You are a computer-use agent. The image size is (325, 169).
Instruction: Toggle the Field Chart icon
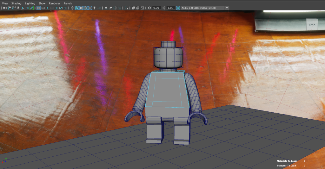56,8
